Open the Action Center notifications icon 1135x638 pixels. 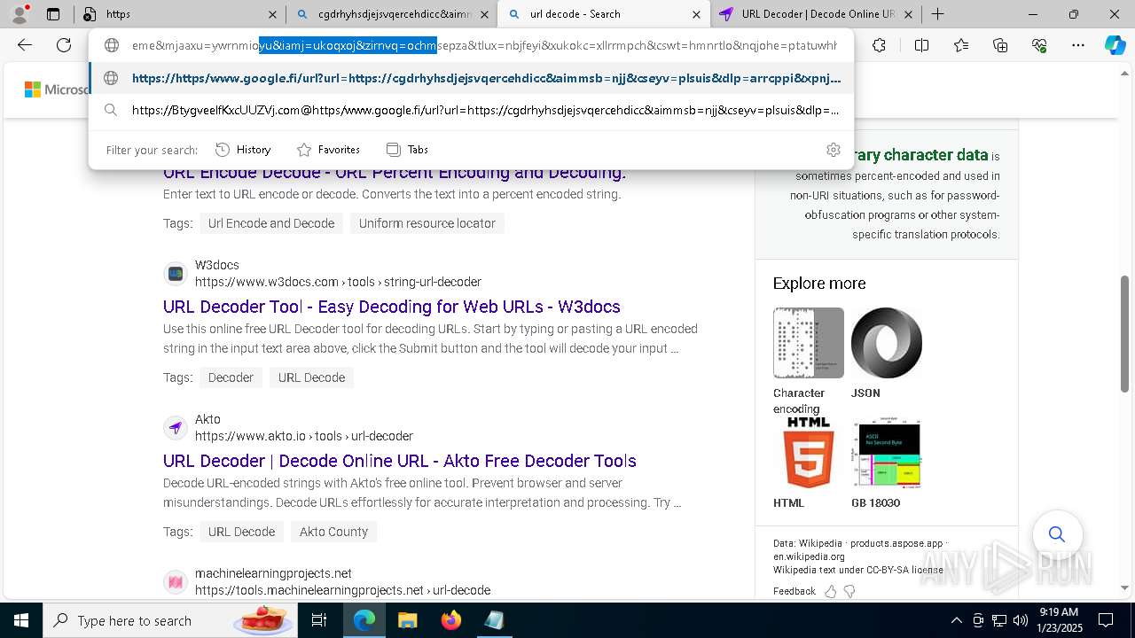coord(1106,620)
